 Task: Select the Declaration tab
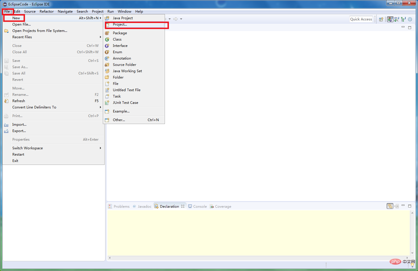[x=167, y=206]
